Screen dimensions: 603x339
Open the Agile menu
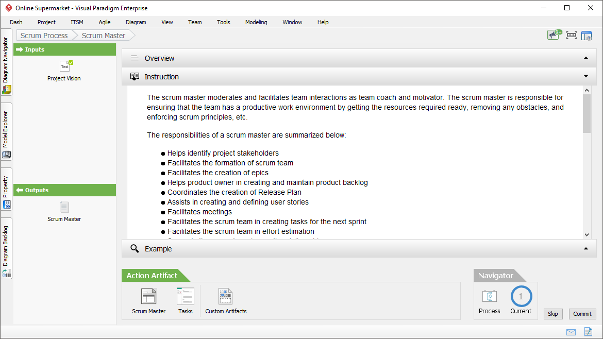click(x=104, y=22)
